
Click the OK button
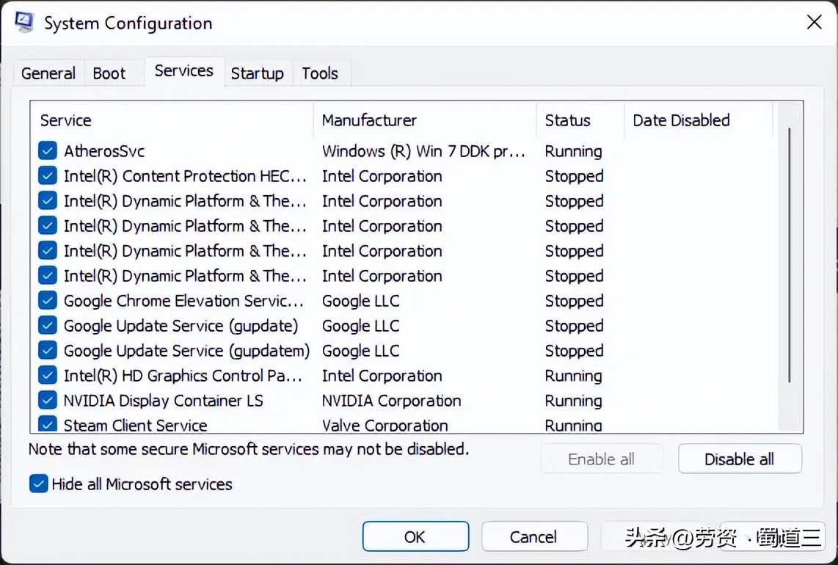[x=415, y=537]
